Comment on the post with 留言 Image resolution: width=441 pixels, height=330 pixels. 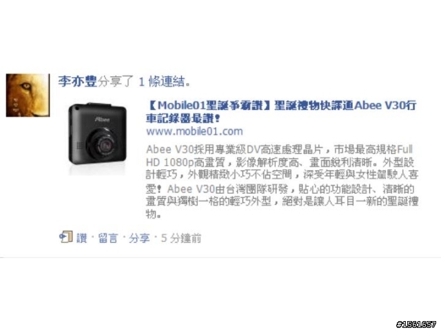[107, 238]
